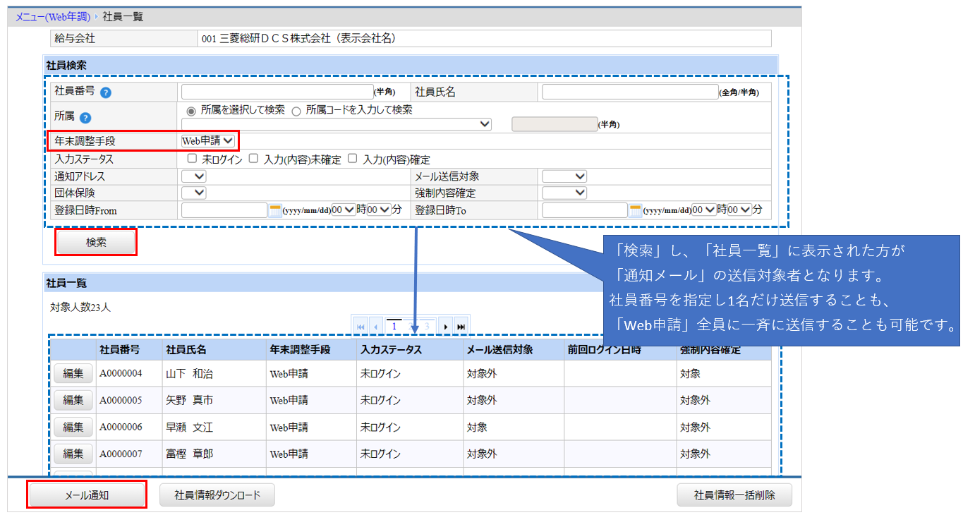Image resolution: width=963 pixels, height=515 pixels.
Task: Click 編集 for 早瀬 文江
Action: (x=73, y=427)
